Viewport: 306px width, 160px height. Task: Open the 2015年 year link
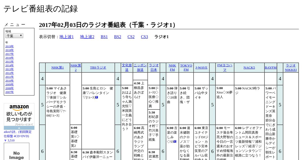tap(9, 61)
